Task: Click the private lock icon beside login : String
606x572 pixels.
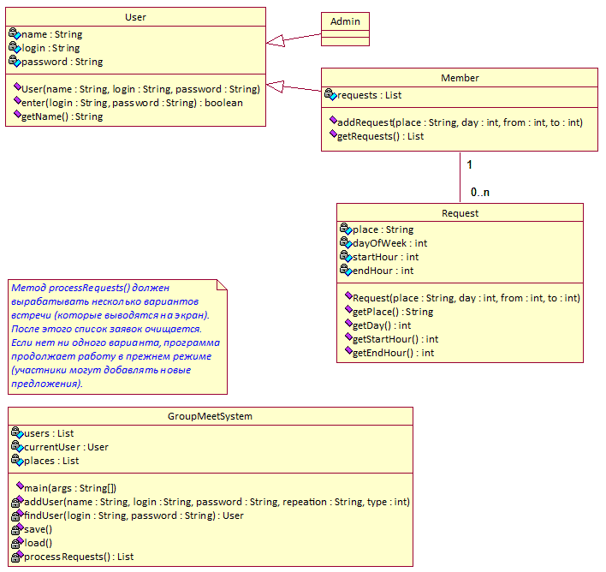Action: point(15,47)
